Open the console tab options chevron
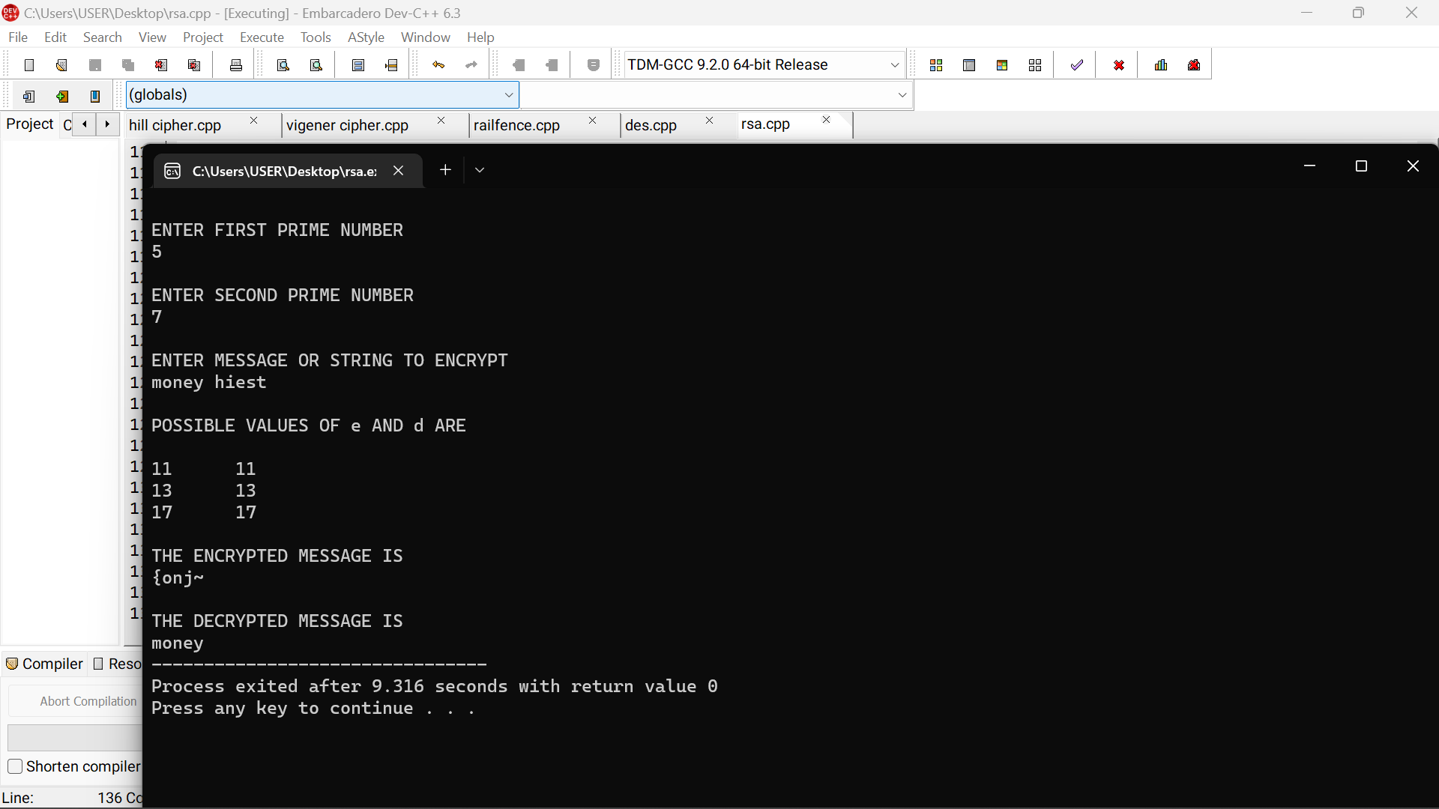Screen dimensions: 1439x809 tap(480, 170)
